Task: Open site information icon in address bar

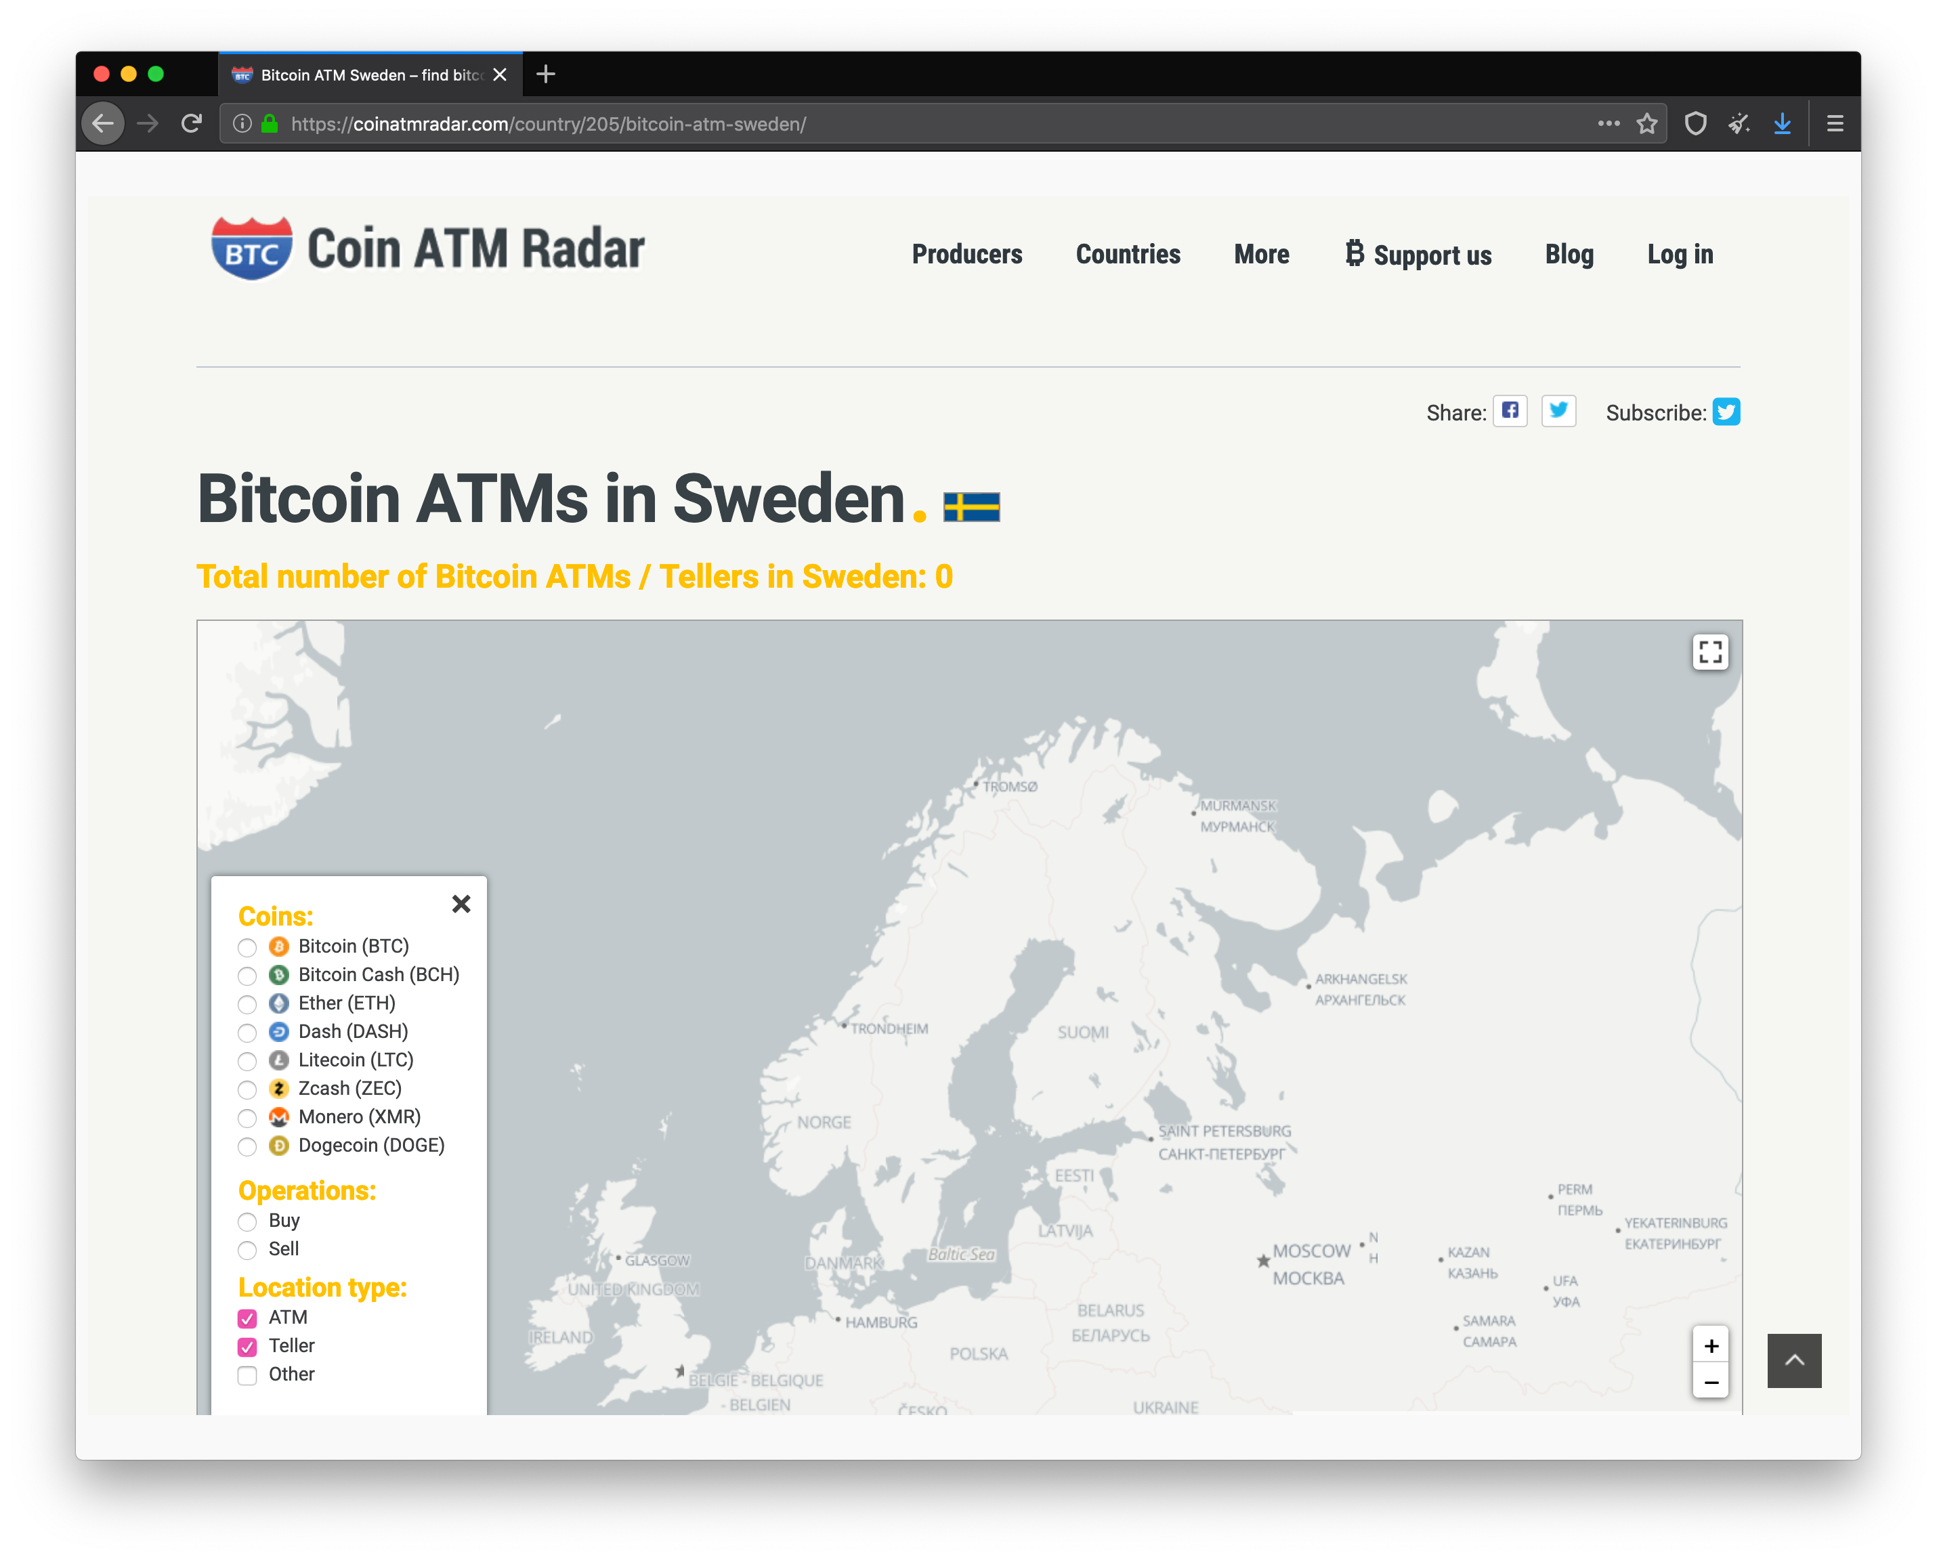Action: pos(242,123)
